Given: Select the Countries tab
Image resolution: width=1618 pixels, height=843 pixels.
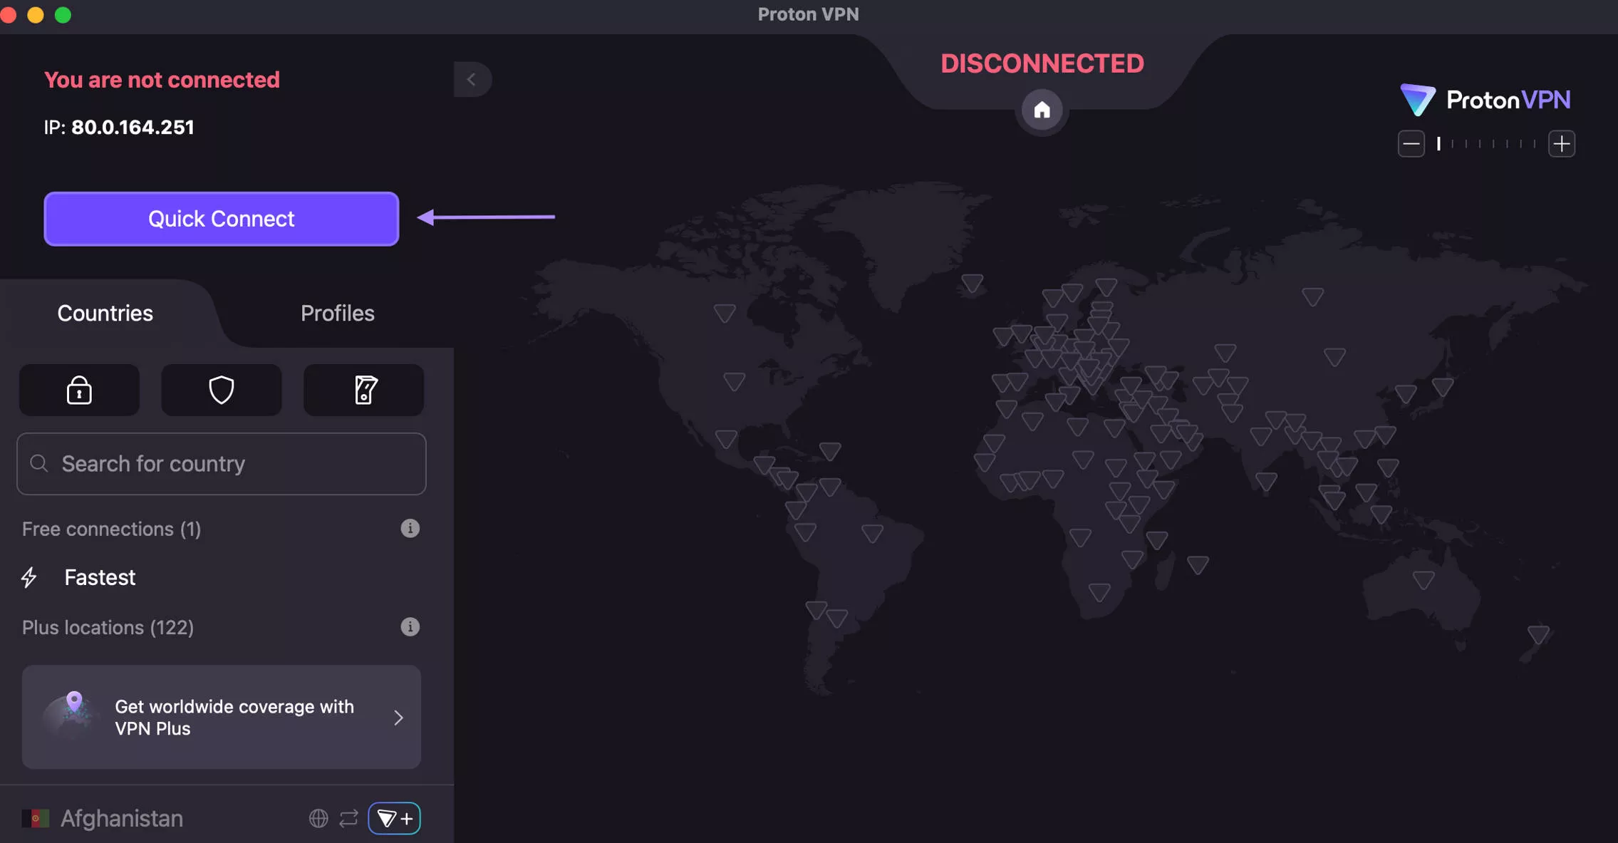Looking at the screenshot, I should [105, 314].
